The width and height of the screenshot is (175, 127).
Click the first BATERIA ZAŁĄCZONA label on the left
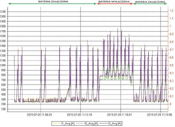53,2
